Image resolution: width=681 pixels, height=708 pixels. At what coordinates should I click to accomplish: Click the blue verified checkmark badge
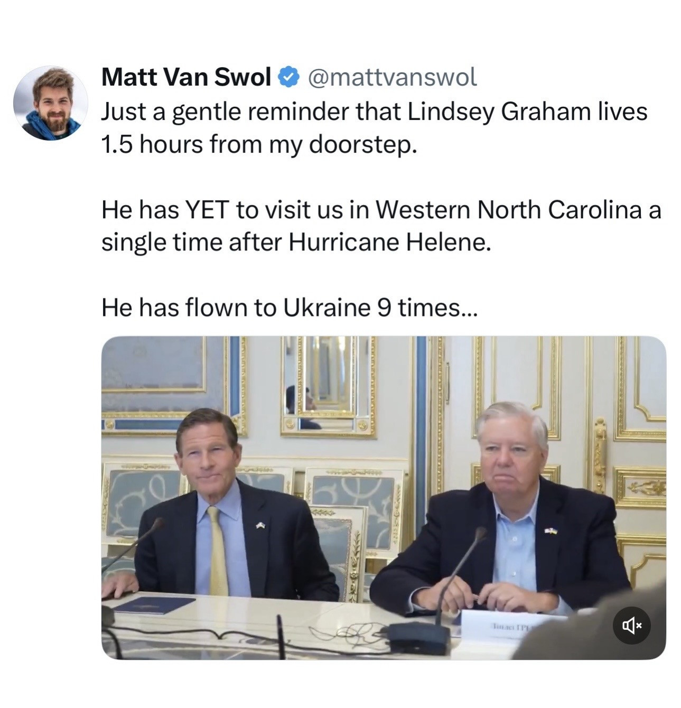coord(288,77)
